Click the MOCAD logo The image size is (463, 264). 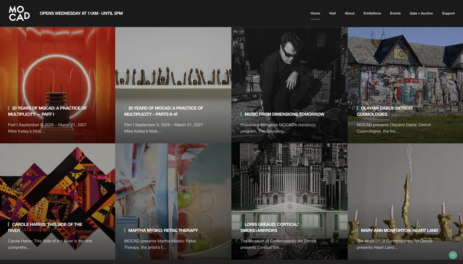pos(19,13)
